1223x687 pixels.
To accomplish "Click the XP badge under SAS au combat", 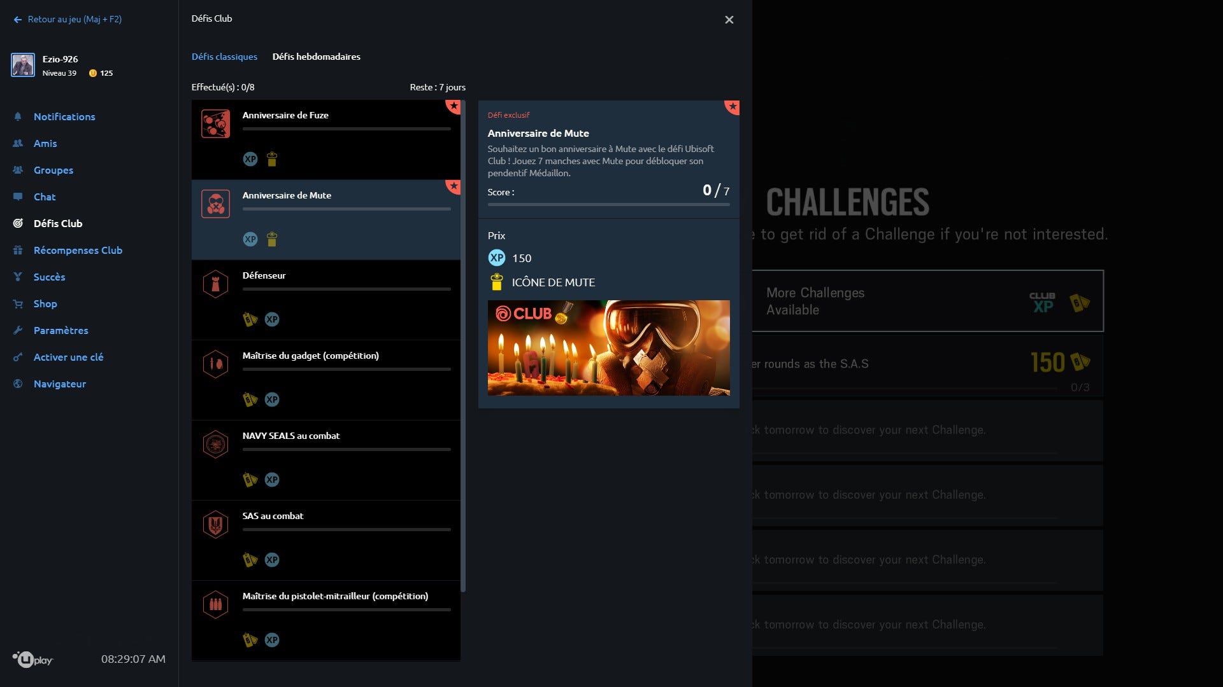I will (272, 560).
